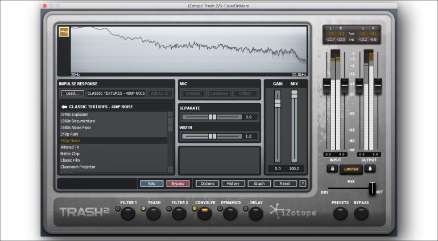Open help with the question mark button

[303, 183]
